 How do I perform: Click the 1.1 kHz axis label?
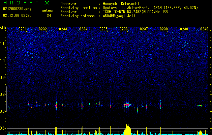3,44
